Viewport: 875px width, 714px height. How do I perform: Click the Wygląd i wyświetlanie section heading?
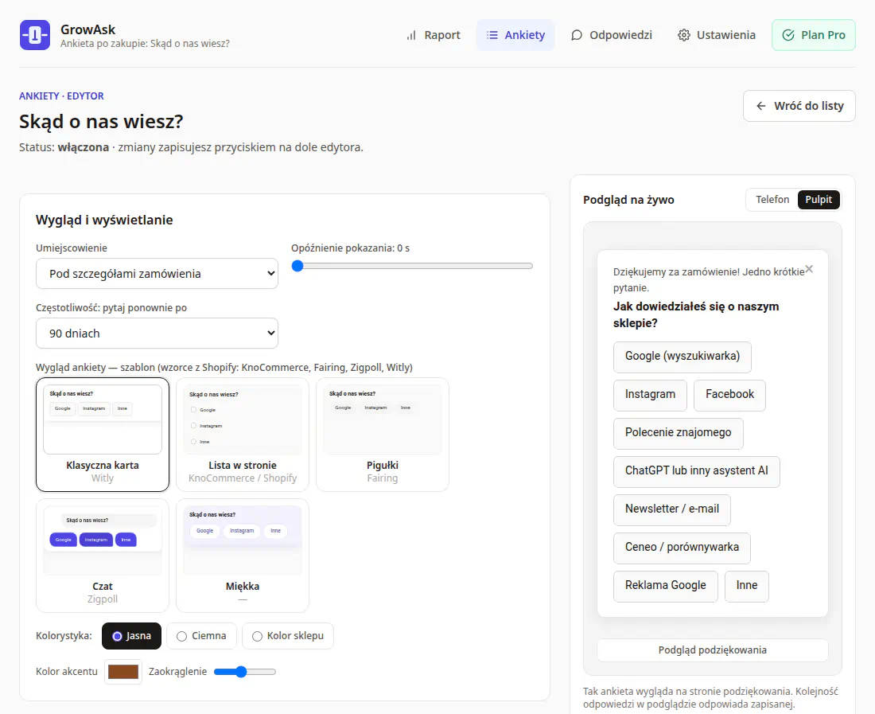coord(104,220)
